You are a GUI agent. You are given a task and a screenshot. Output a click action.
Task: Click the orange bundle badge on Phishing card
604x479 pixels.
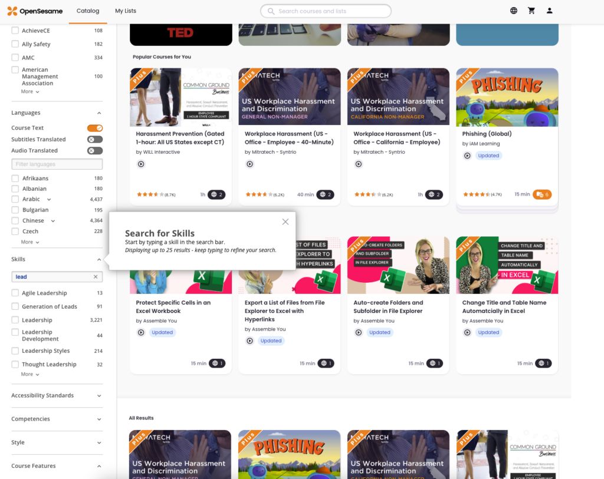point(541,194)
